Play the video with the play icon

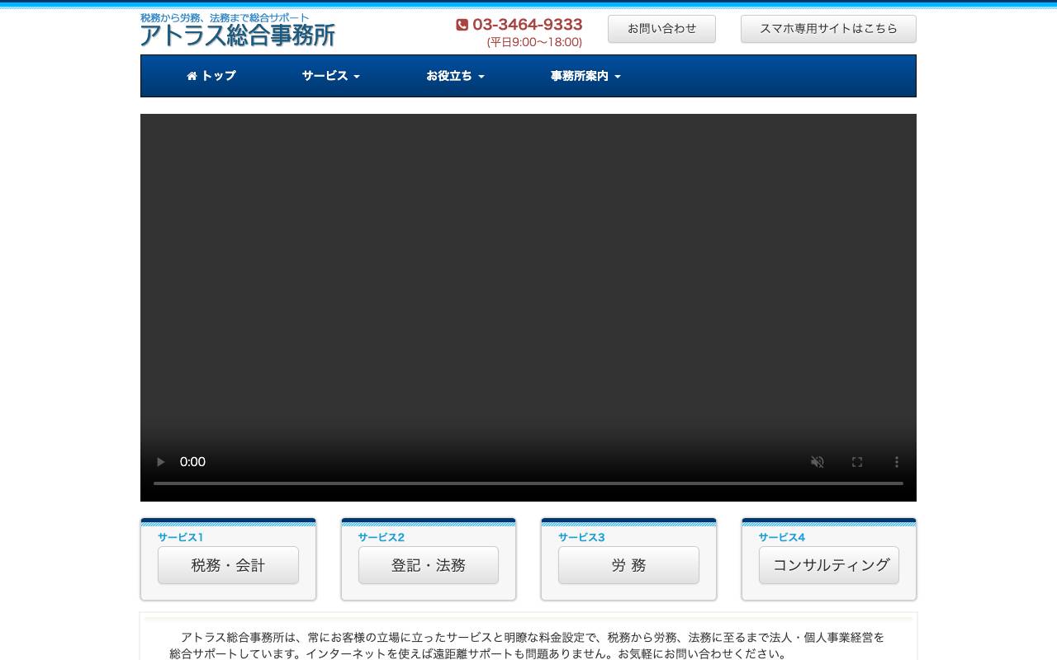pyautogui.click(x=161, y=462)
